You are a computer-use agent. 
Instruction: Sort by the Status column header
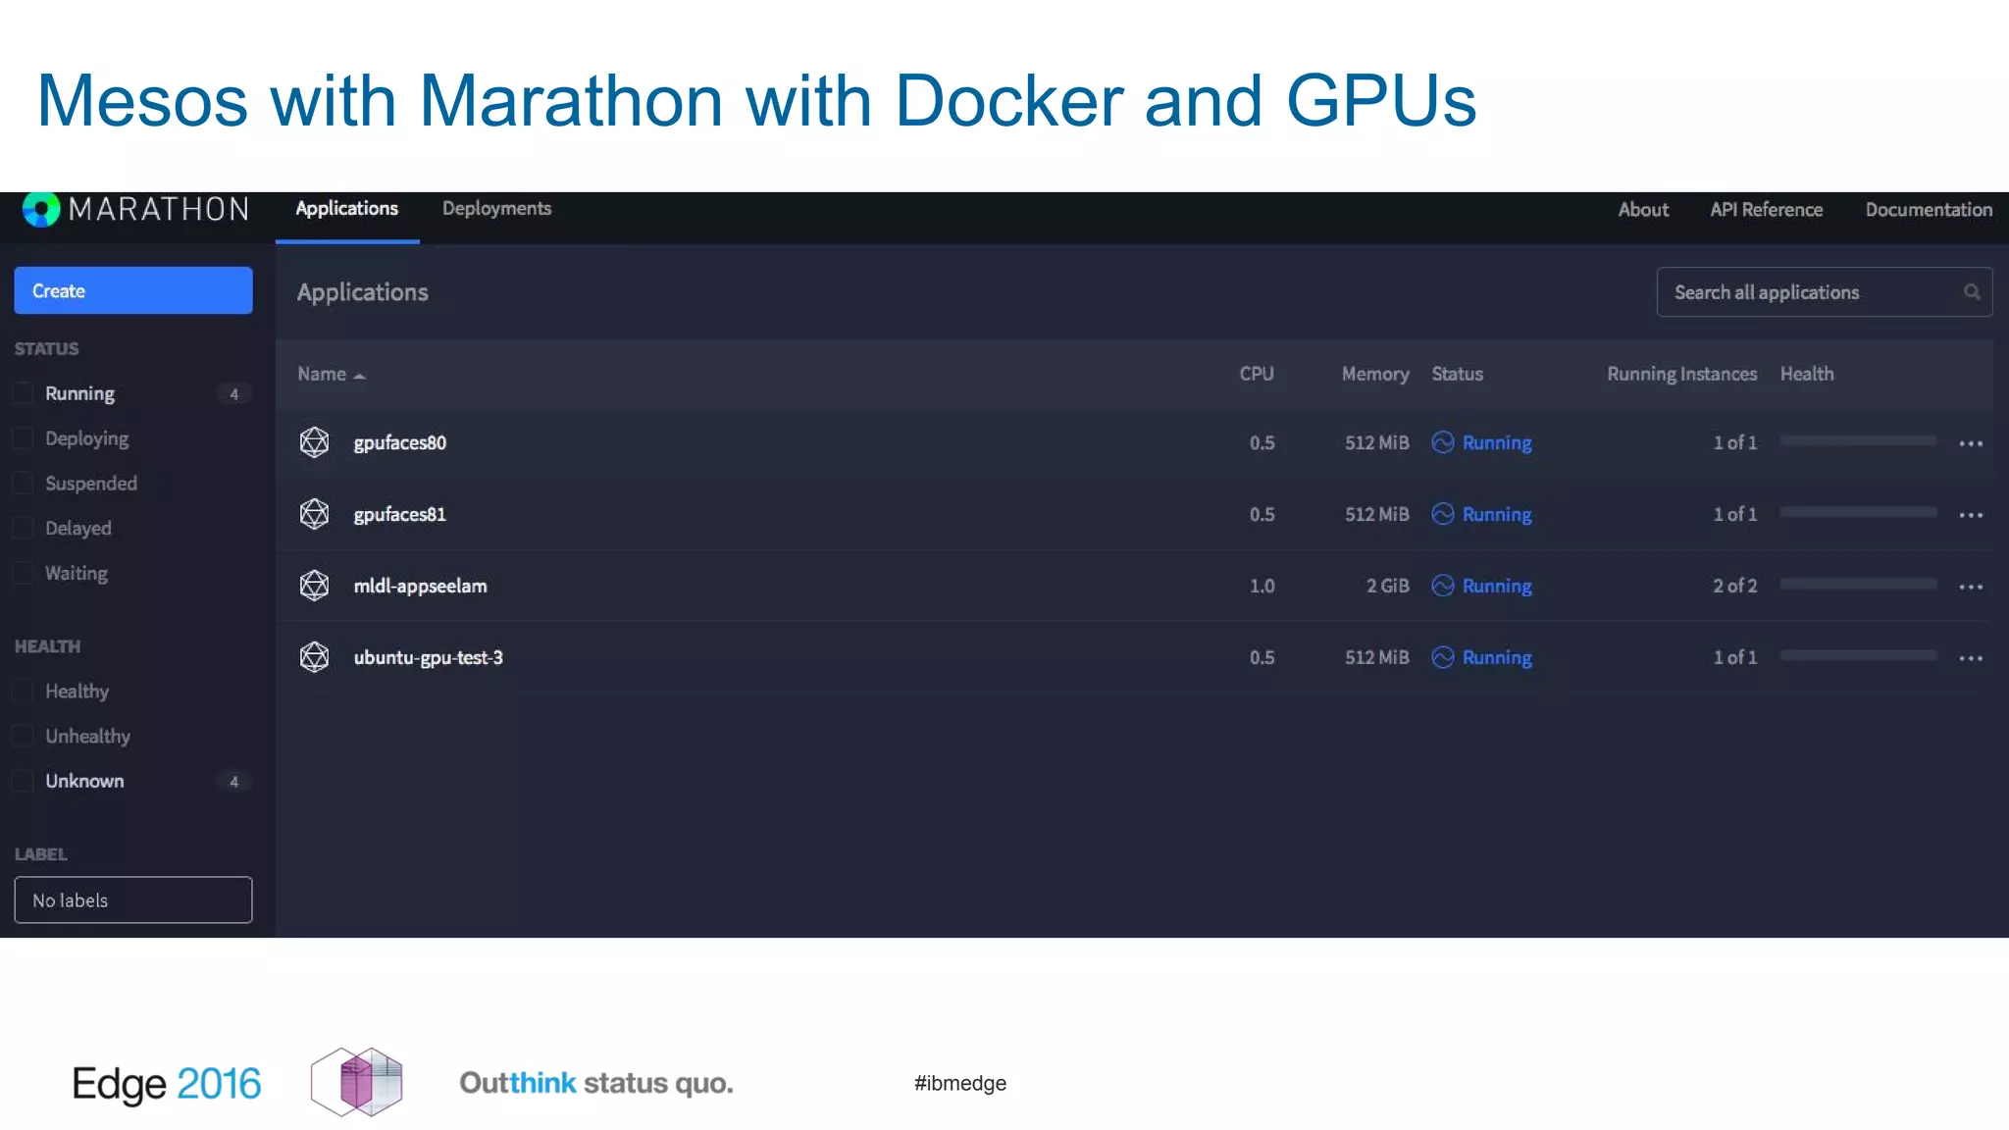click(1457, 374)
